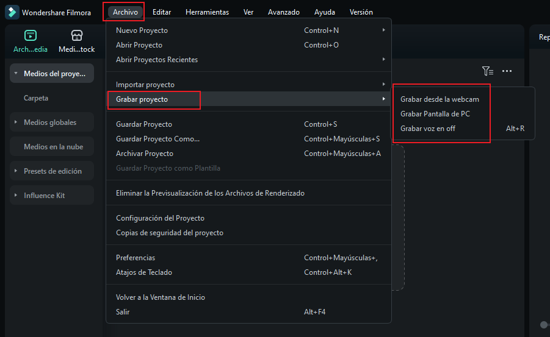Click the Medios globales label
The height and width of the screenshot is (337, 550).
(x=50, y=122)
